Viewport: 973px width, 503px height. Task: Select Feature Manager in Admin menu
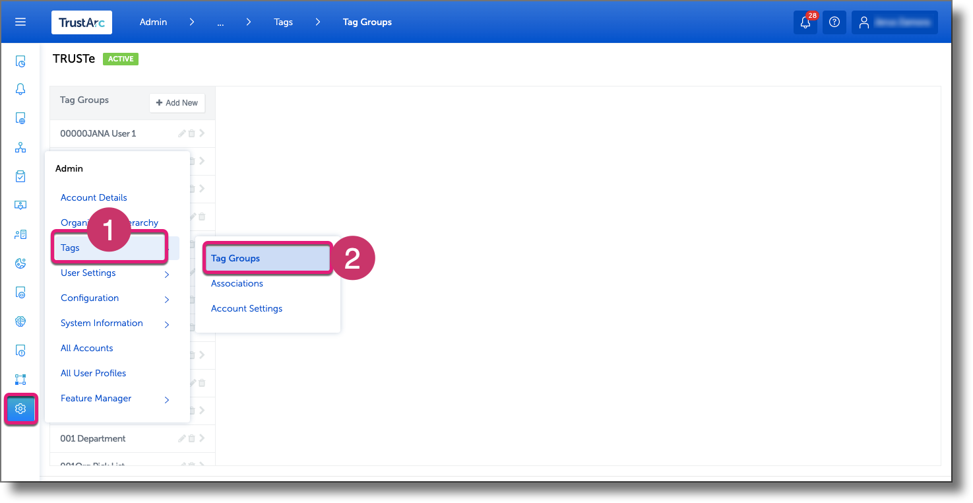click(96, 398)
